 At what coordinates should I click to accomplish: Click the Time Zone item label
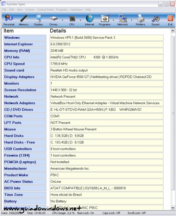25,195
